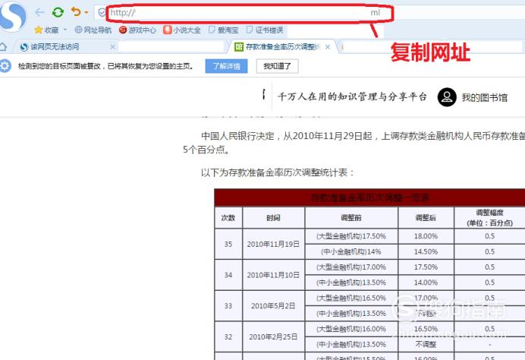525x360 pixels.
Task: Click the 2010年11月10日 date cell
Action: (273, 275)
